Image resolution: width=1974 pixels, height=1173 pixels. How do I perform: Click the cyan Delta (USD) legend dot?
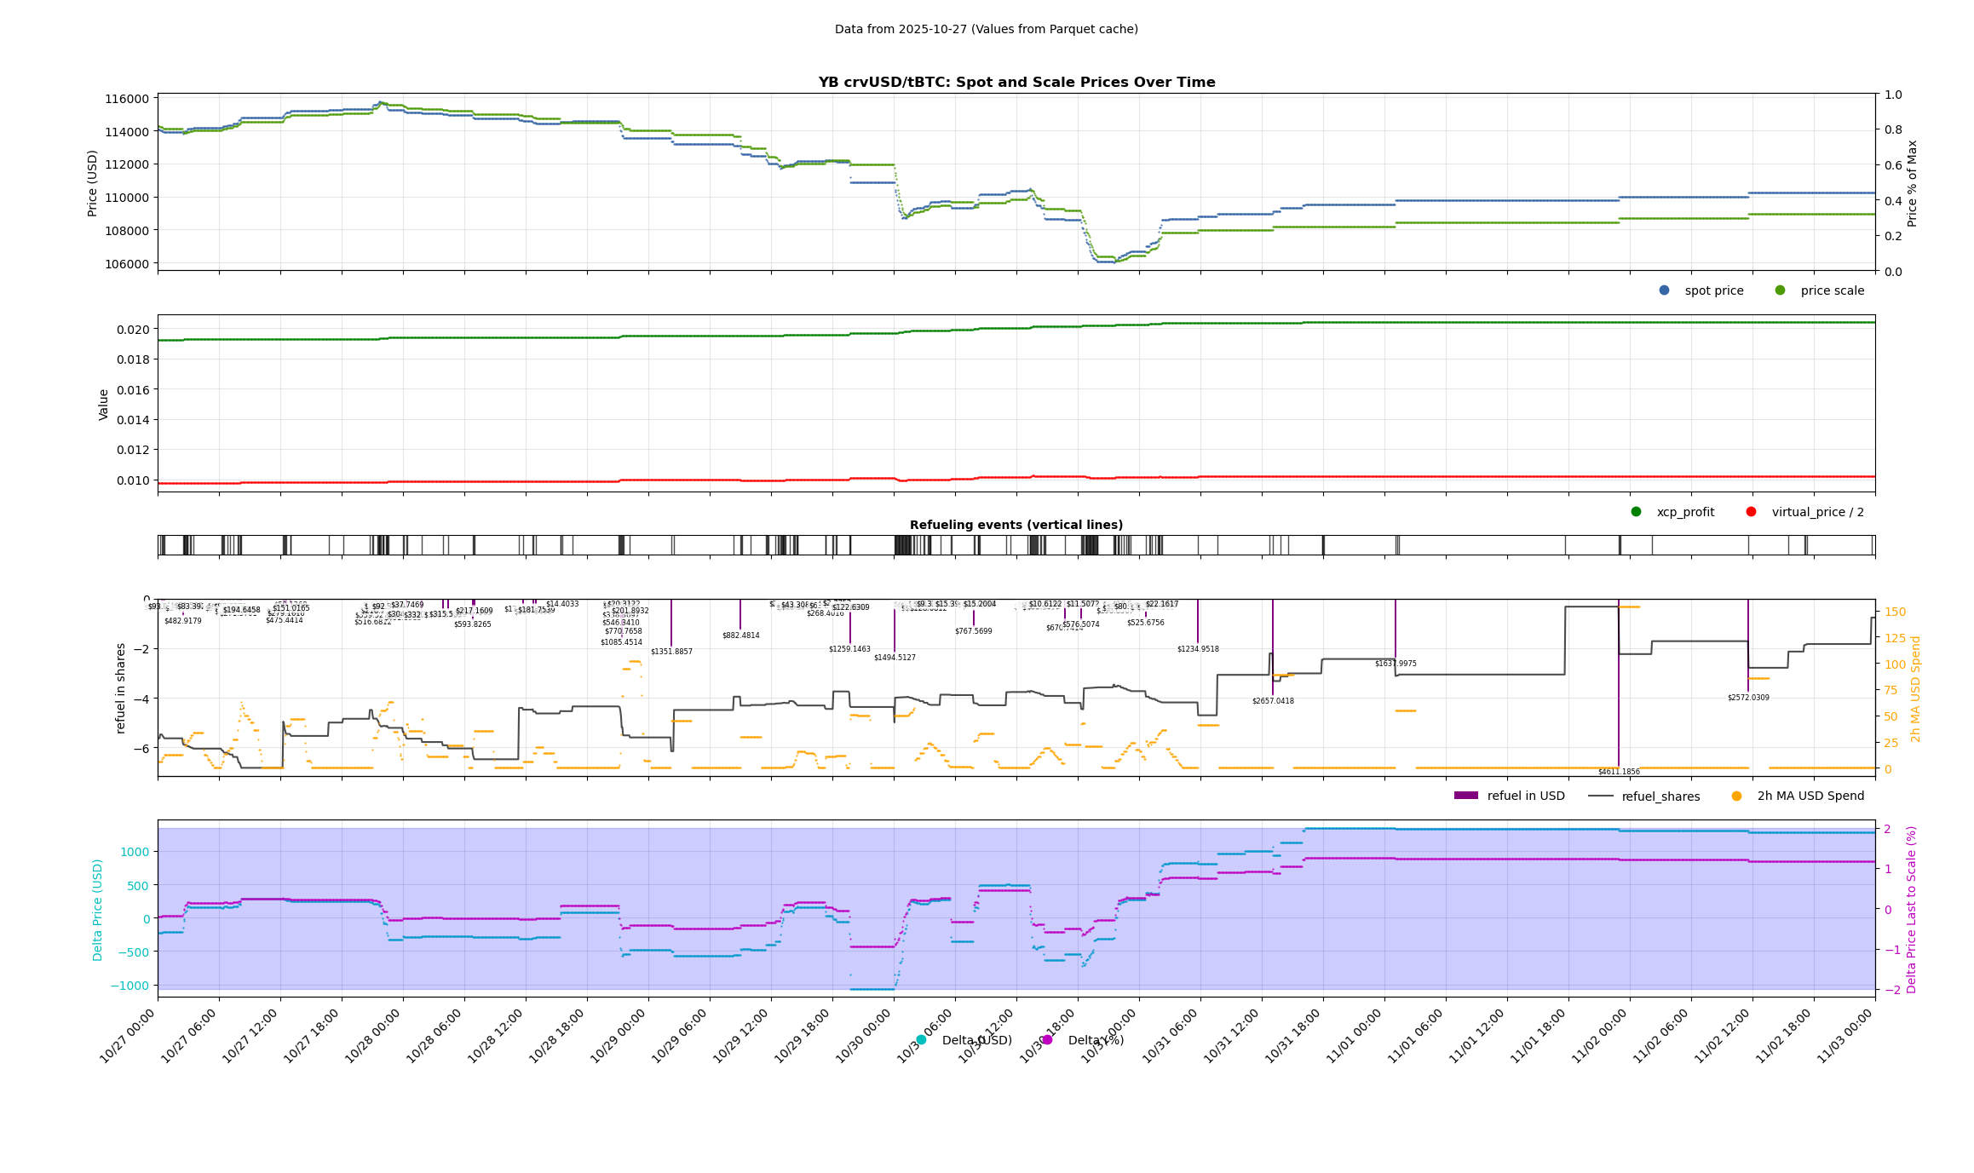[x=921, y=1040]
